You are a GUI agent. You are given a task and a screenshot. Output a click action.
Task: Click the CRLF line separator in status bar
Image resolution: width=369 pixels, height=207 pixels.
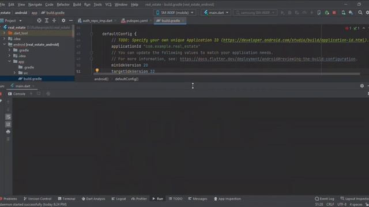point(330,205)
